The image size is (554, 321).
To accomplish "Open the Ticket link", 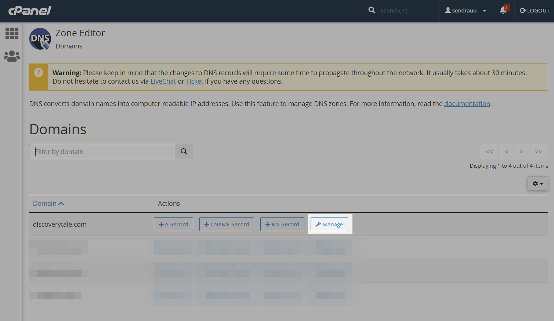I will (194, 81).
